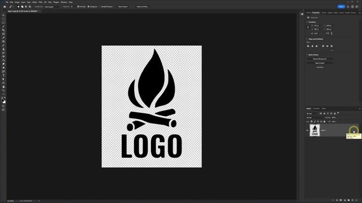This screenshot has height=203, width=362.
Task: Click the background color swatch
Action: tap(4, 102)
